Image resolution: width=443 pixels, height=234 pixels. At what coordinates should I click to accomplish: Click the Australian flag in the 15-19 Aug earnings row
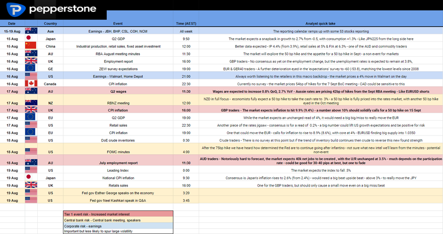[x=31, y=30]
